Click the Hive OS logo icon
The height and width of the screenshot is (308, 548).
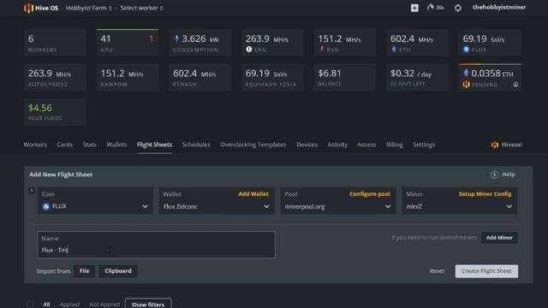click(x=28, y=8)
